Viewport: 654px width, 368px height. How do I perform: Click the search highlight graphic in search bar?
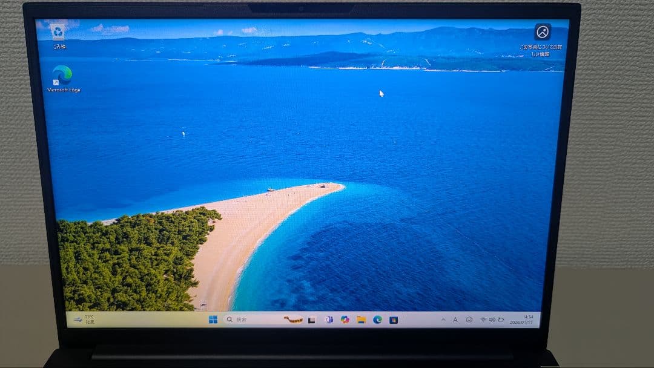click(x=293, y=320)
